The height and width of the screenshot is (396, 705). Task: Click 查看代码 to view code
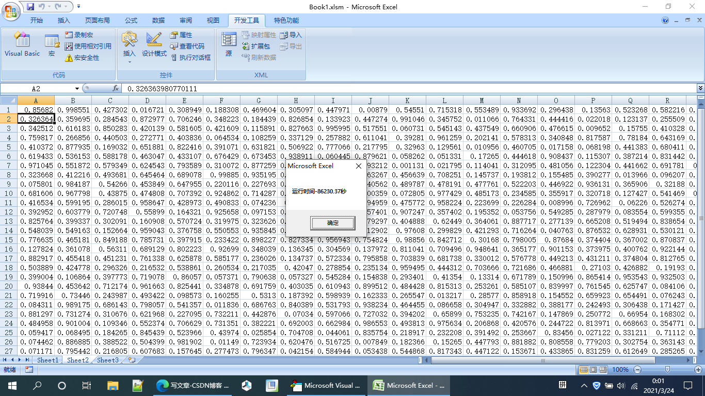187,46
